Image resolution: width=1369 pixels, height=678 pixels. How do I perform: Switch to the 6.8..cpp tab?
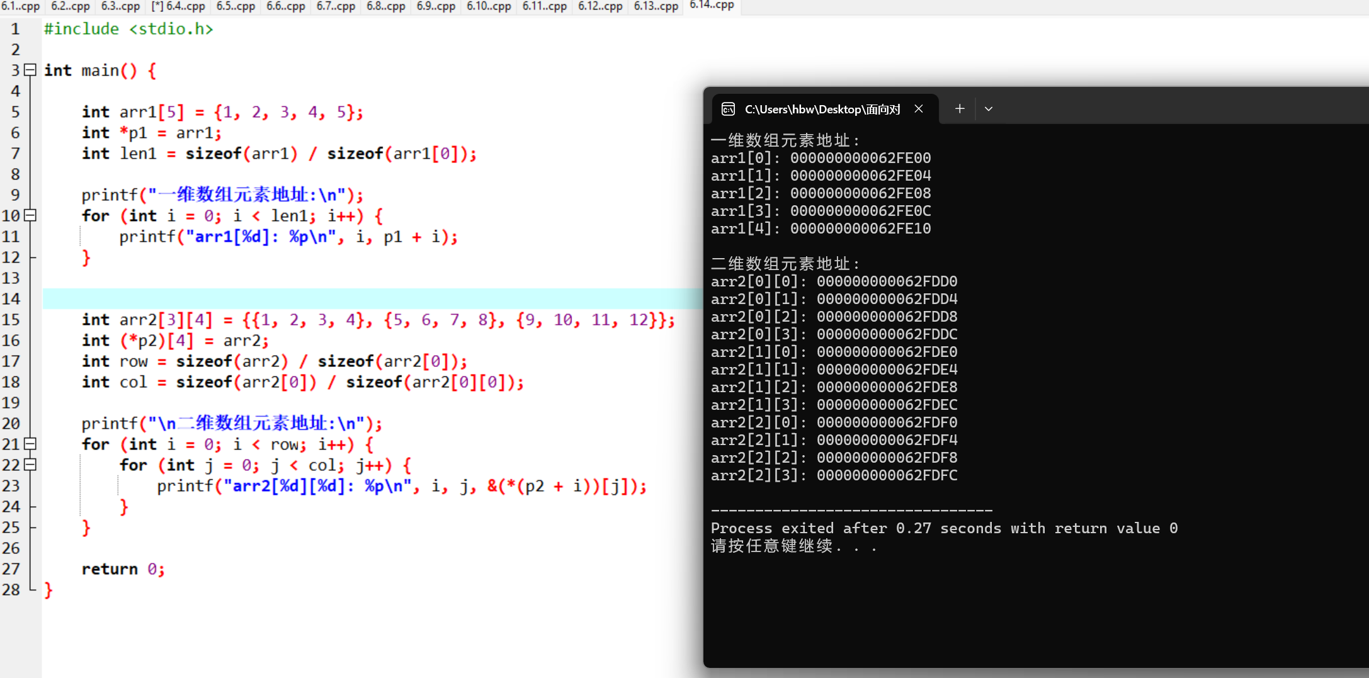[385, 6]
